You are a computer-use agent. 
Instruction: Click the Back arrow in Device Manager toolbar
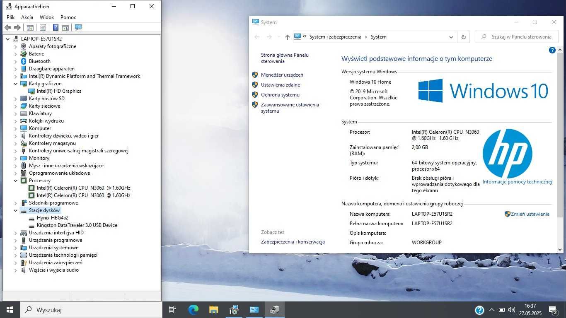click(7, 27)
